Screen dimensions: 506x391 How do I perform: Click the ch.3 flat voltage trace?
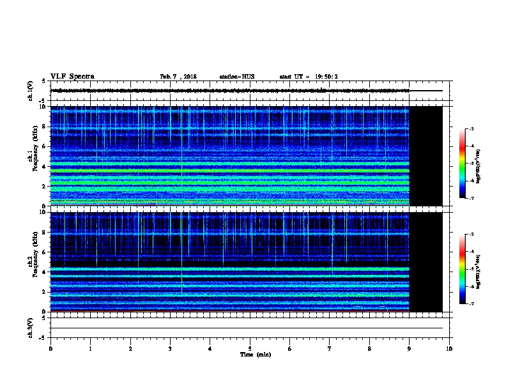click(247, 328)
